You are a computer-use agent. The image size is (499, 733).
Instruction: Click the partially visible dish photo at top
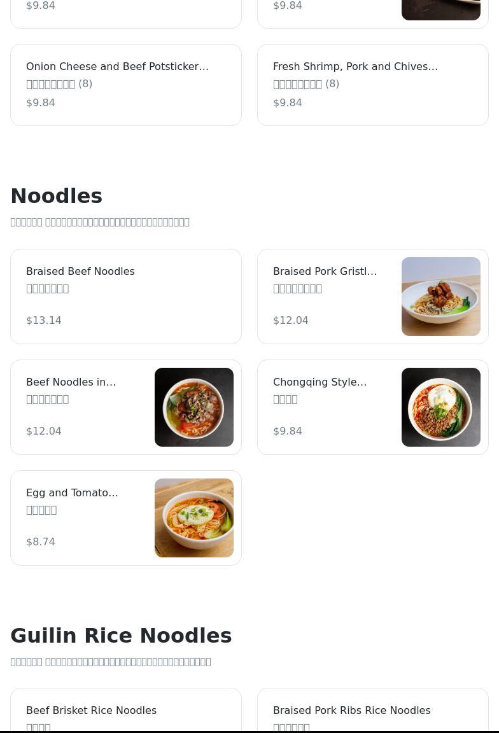[x=440, y=9]
